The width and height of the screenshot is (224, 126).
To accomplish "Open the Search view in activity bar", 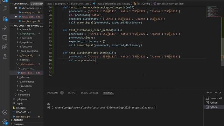I will click(x=5, y=9).
